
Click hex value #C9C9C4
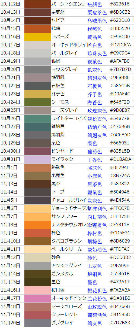[x=120, y=53]
